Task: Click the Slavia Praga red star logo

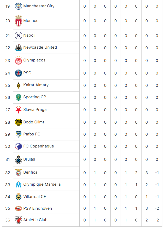Action: click(19, 110)
